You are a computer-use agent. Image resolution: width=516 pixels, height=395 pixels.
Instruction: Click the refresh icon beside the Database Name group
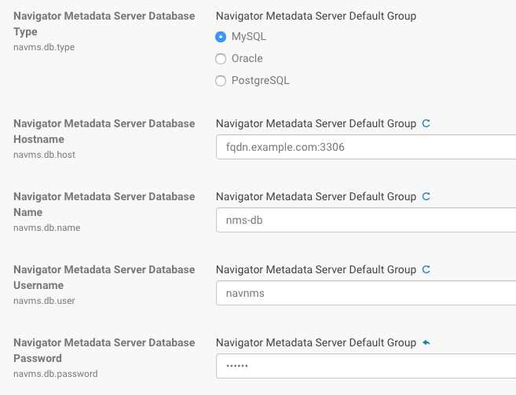click(x=426, y=196)
